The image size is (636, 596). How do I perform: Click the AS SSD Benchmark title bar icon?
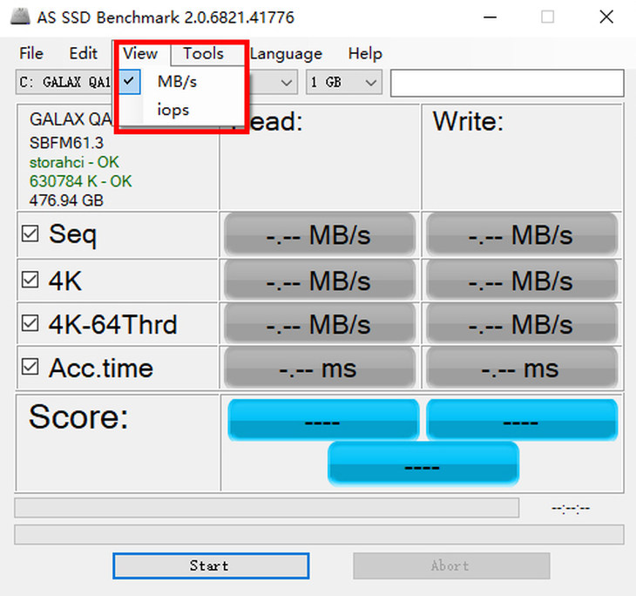20,17
